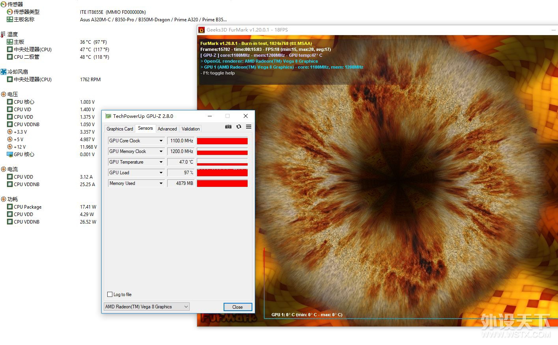Click the GPU Core Clock red graph

pos(222,141)
